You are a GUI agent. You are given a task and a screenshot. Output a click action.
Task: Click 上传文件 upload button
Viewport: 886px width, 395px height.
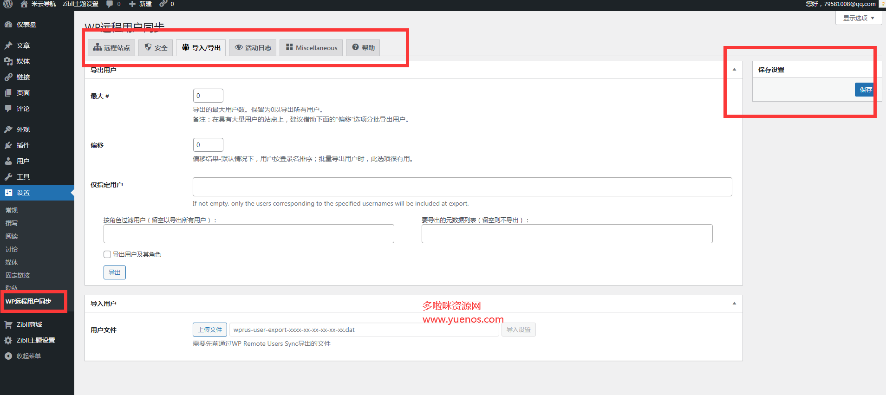[210, 330]
